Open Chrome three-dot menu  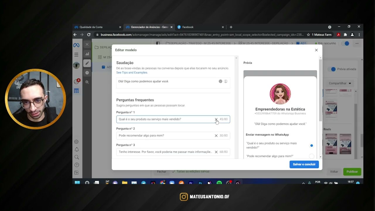tap(359, 35)
